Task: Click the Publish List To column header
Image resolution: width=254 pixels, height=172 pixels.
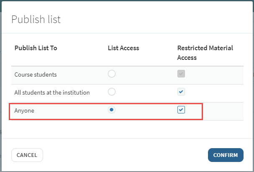Action: click(36, 48)
